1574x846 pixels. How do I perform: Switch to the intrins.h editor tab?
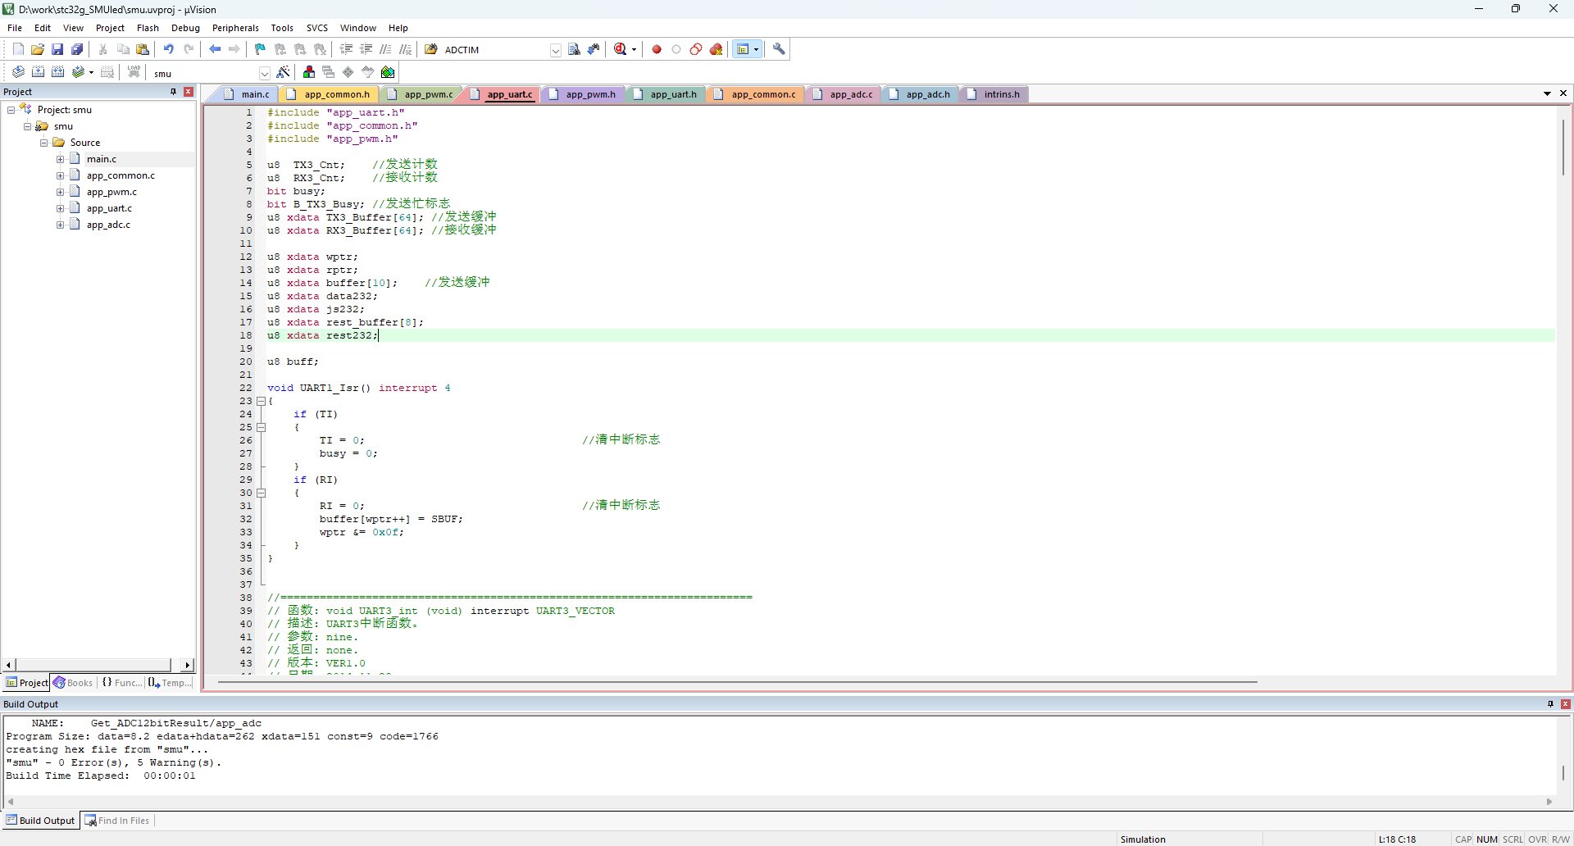pyautogui.click(x=994, y=94)
